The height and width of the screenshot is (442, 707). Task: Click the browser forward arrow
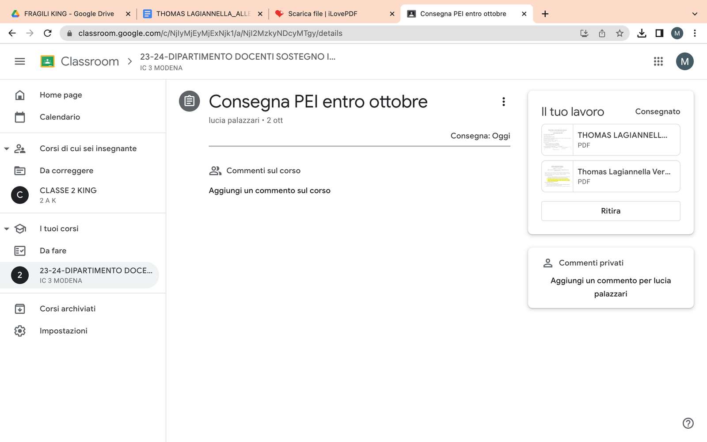coord(30,33)
